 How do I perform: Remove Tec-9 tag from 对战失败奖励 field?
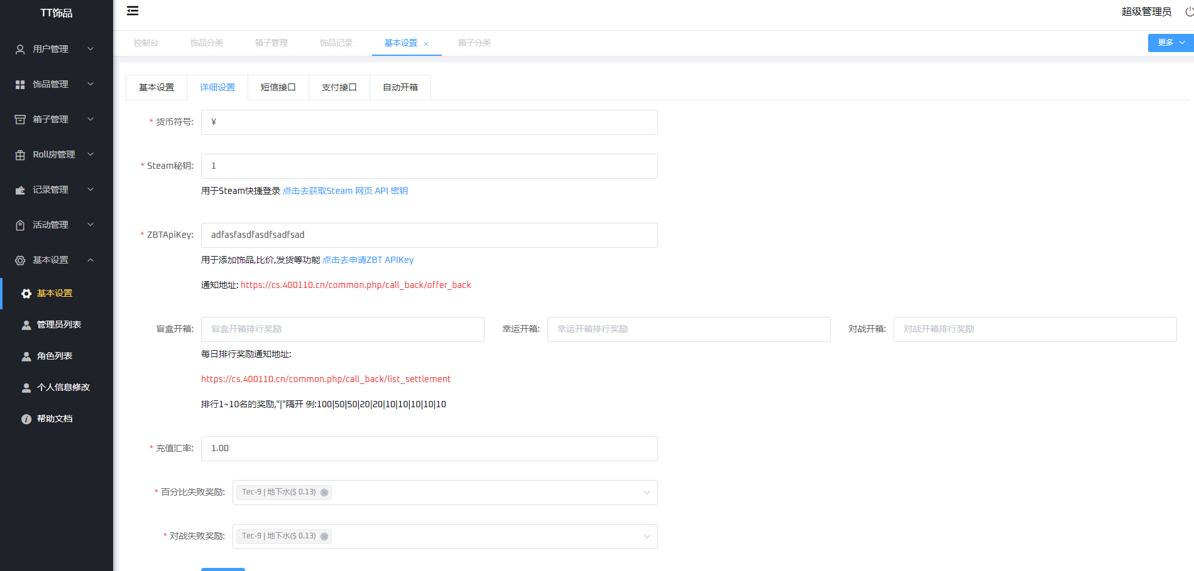point(324,536)
